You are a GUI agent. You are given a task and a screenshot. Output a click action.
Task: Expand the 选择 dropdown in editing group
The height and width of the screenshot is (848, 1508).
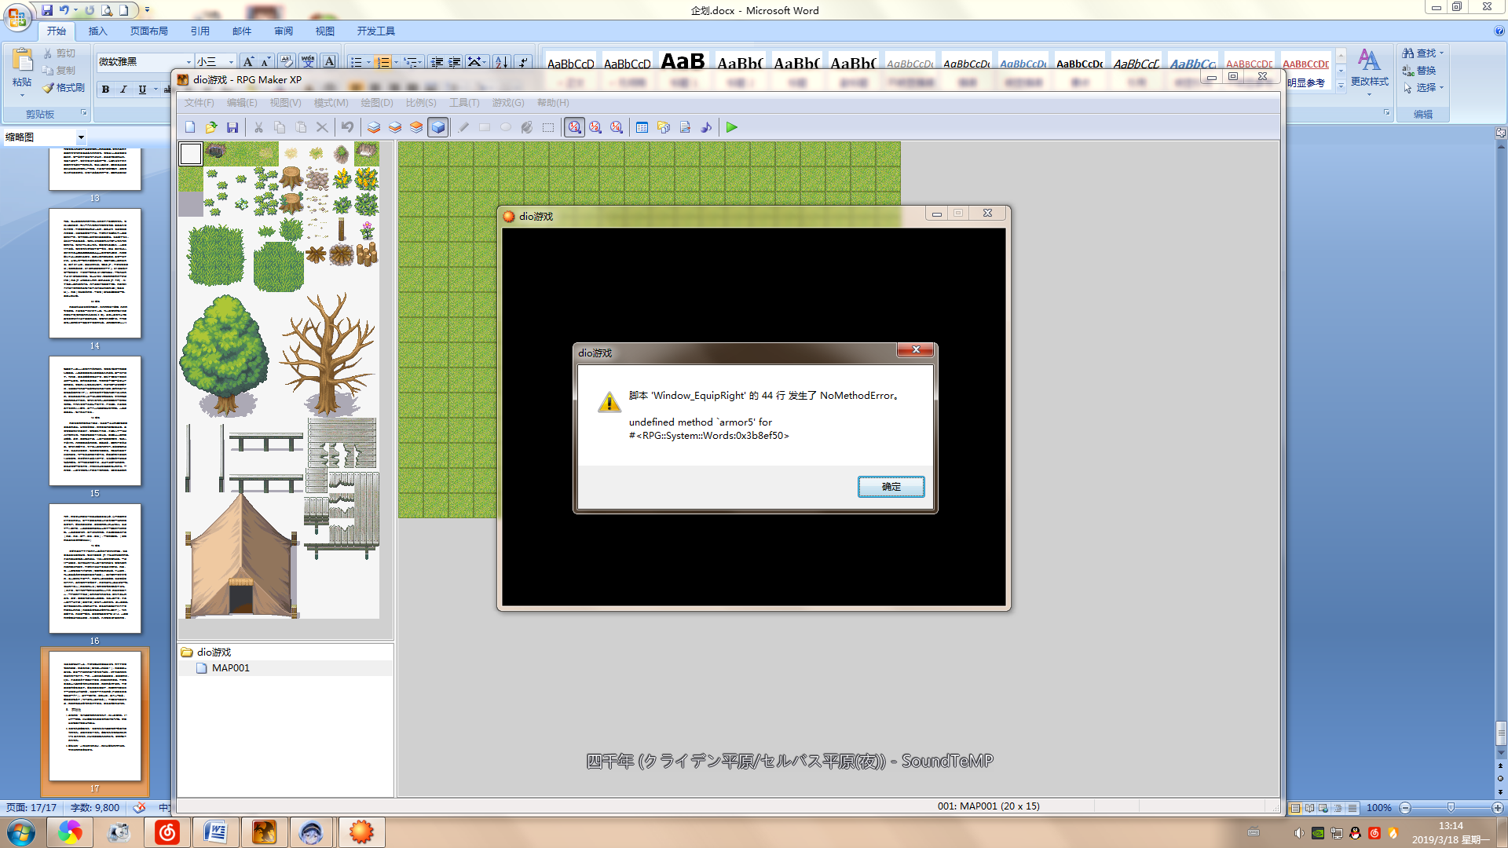(x=1441, y=88)
